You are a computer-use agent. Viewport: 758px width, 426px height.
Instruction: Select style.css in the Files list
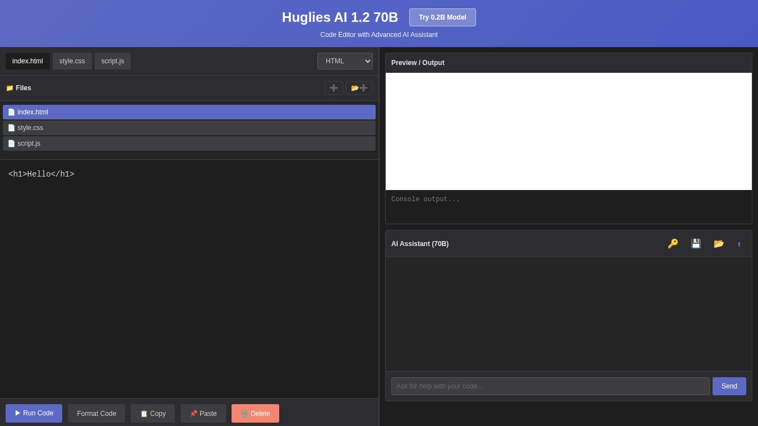(189, 128)
